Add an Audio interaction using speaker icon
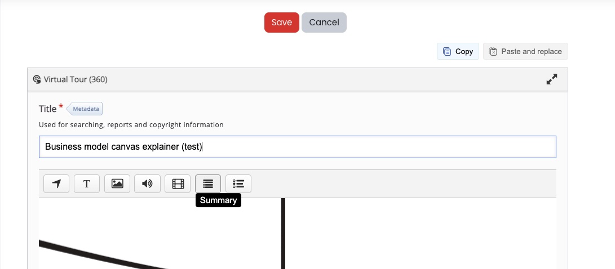This screenshot has height=269, width=615. tap(148, 183)
